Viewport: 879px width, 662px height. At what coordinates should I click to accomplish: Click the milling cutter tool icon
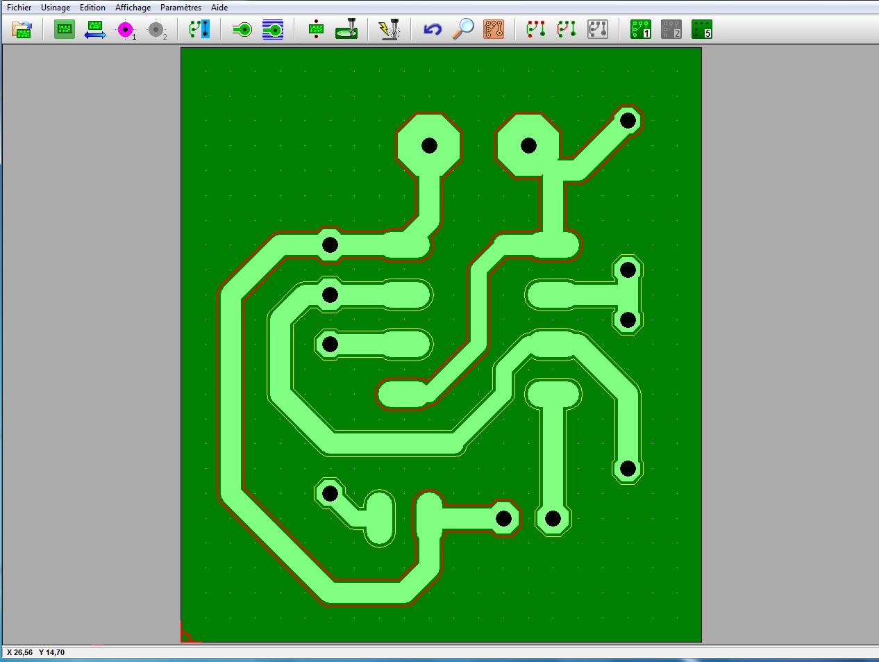346,30
